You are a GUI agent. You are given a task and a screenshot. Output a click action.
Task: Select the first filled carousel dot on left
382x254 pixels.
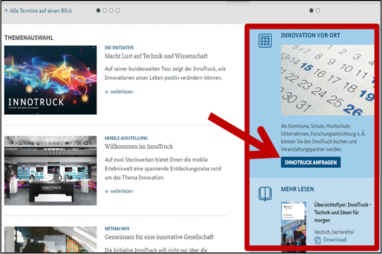coord(99,11)
